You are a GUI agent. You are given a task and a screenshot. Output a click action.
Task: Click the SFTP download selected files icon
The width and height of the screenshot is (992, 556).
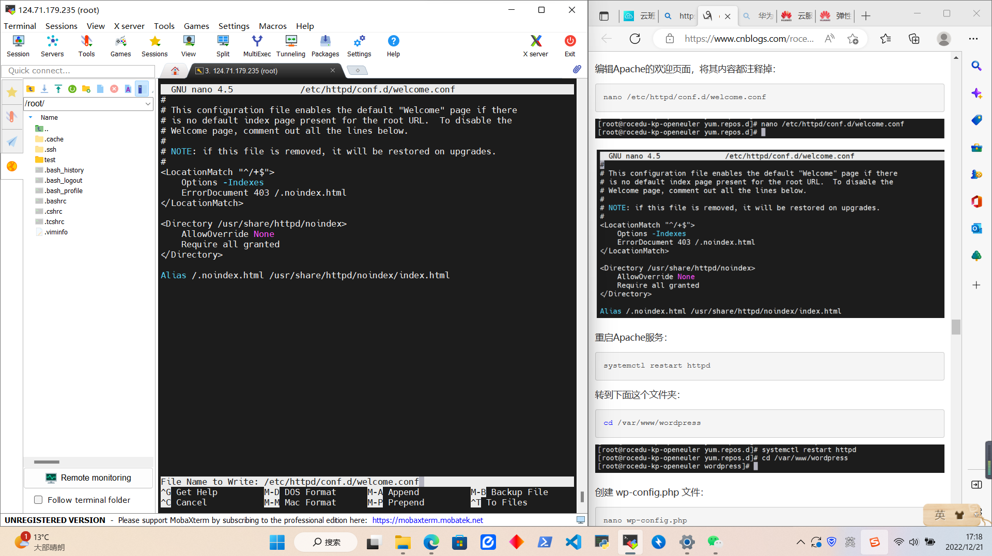point(44,89)
